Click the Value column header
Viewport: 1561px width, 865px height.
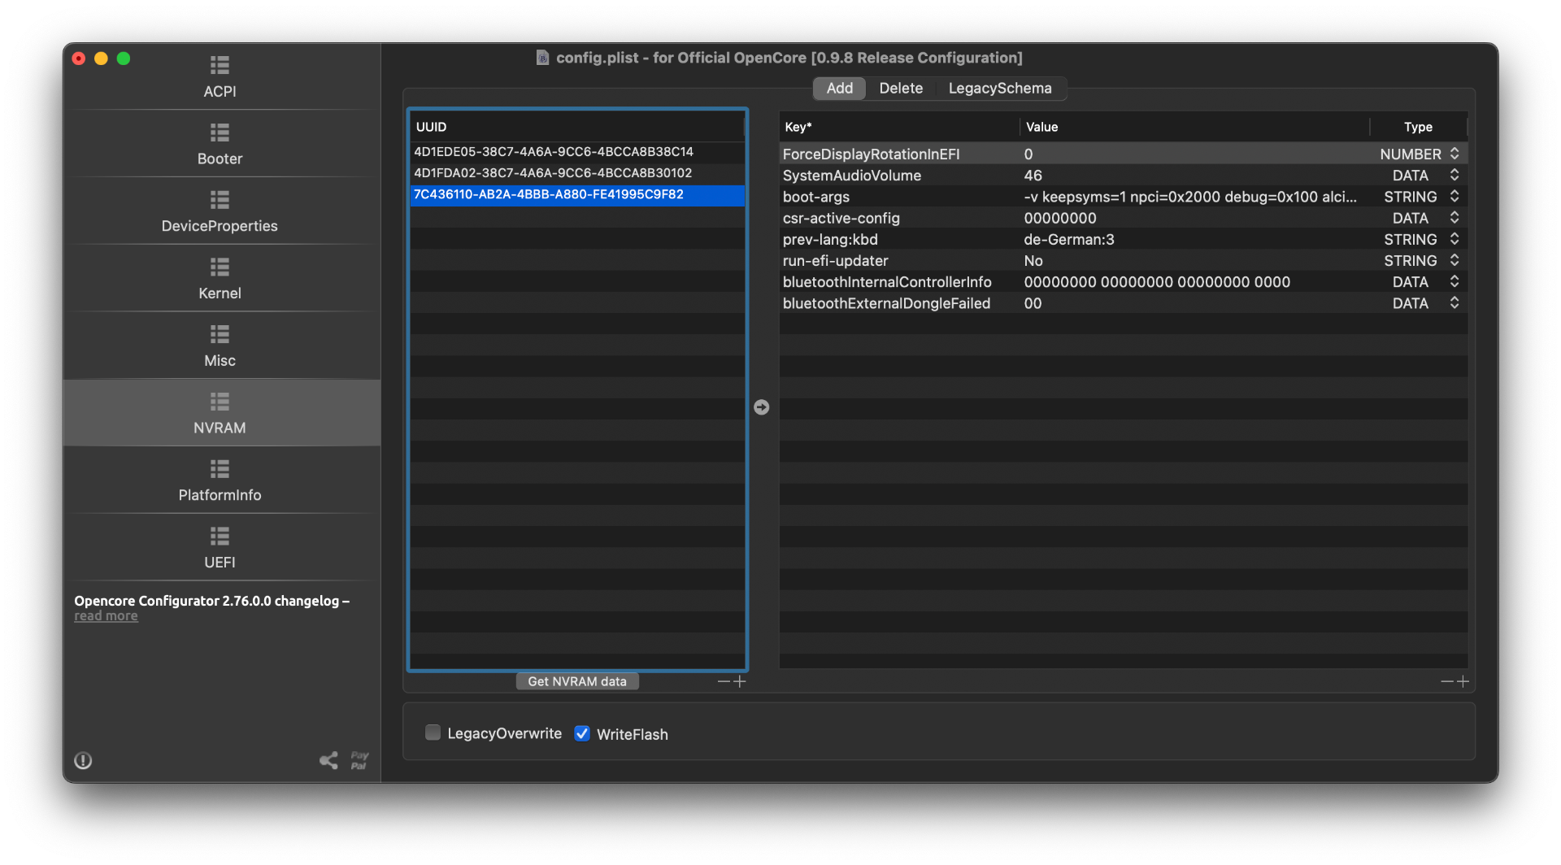pos(1194,127)
